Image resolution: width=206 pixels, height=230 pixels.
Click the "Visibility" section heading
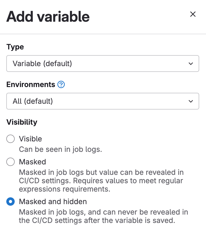pos(22,122)
